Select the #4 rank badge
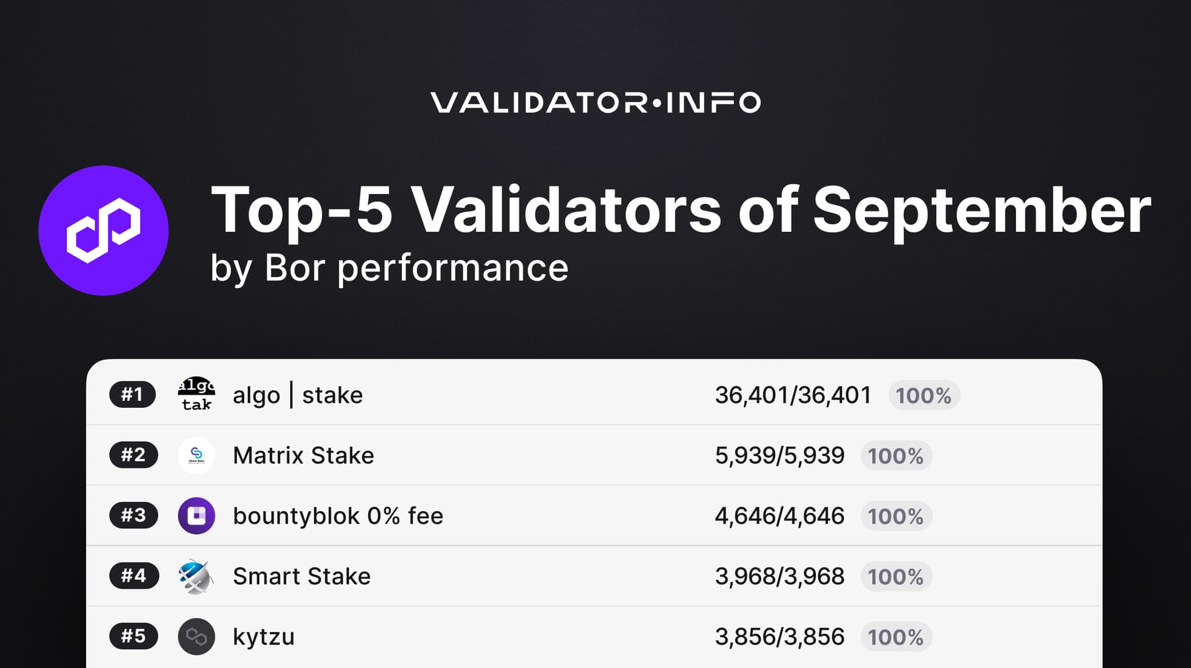Image resolution: width=1191 pixels, height=668 pixels. coord(133,576)
